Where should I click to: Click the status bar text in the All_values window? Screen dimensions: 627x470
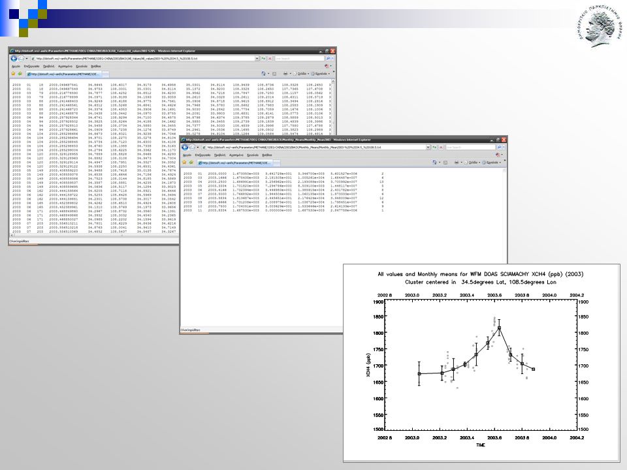[19, 241]
